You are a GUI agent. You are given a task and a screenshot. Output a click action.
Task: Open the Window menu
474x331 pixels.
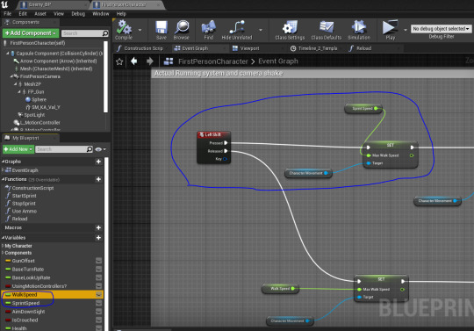[x=101, y=13]
